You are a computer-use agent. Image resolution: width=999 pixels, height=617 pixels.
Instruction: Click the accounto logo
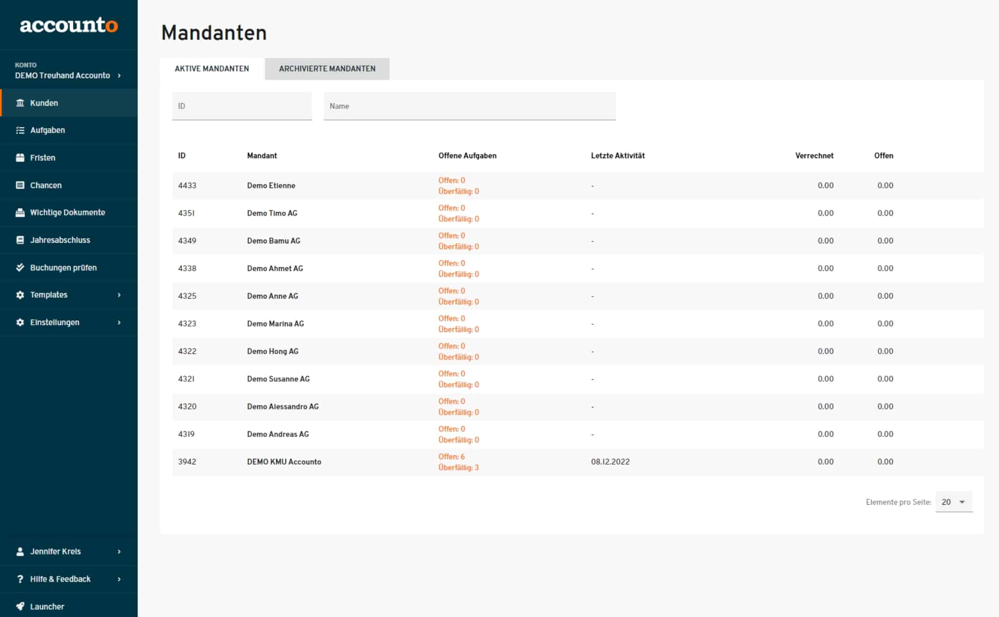click(x=69, y=25)
